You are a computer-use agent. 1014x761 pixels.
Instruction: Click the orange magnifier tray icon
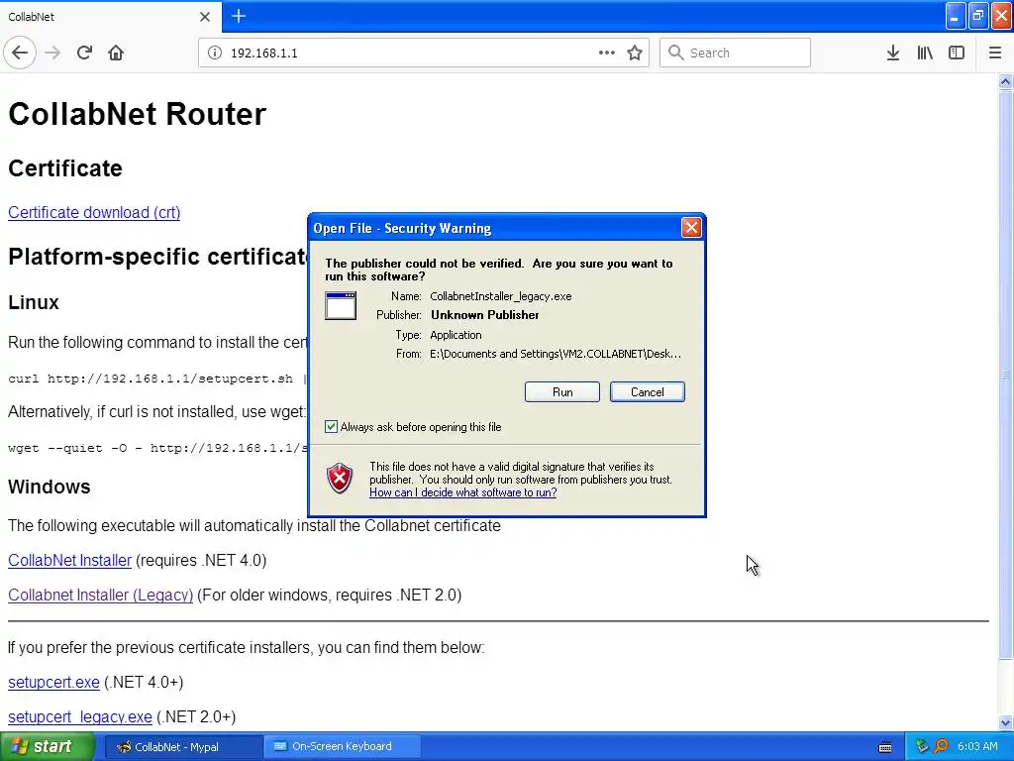pyautogui.click(x=941, y=747)
